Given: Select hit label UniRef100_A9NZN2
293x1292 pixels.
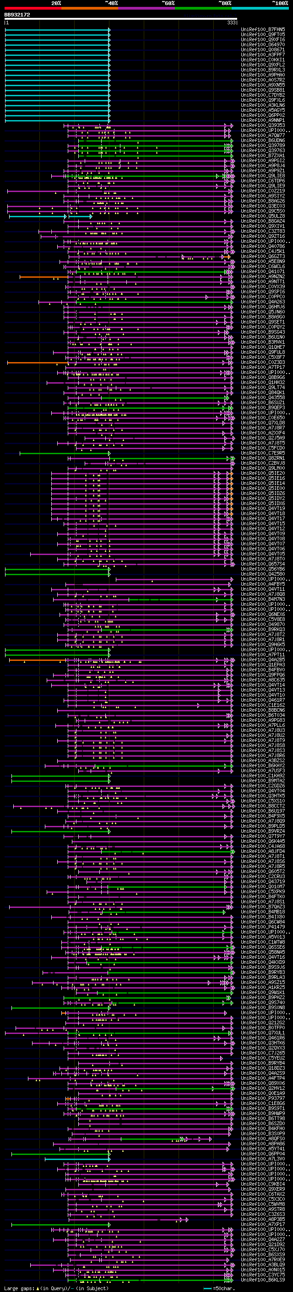Looking at the screenshot, I should 263,276.
